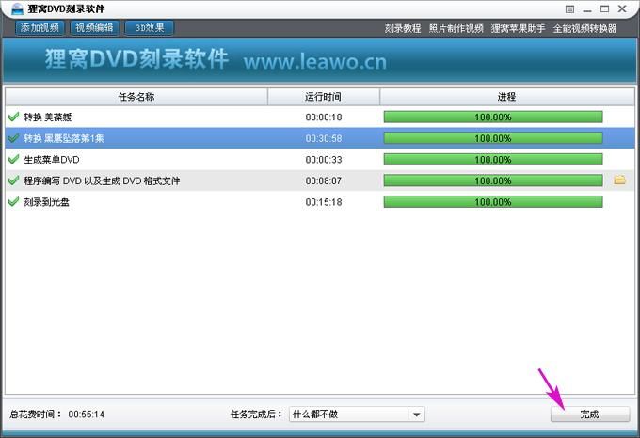Open the output folder icon in DVD row
Viewport: 640px width, 438px height.
[619, 180]
